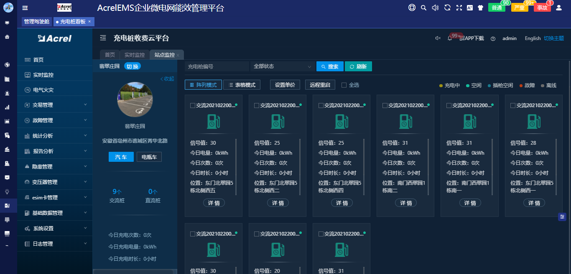Click the refresh sync icon in the header
The image size is (571, 274).
pyautogui.click(x=447, y=8)
